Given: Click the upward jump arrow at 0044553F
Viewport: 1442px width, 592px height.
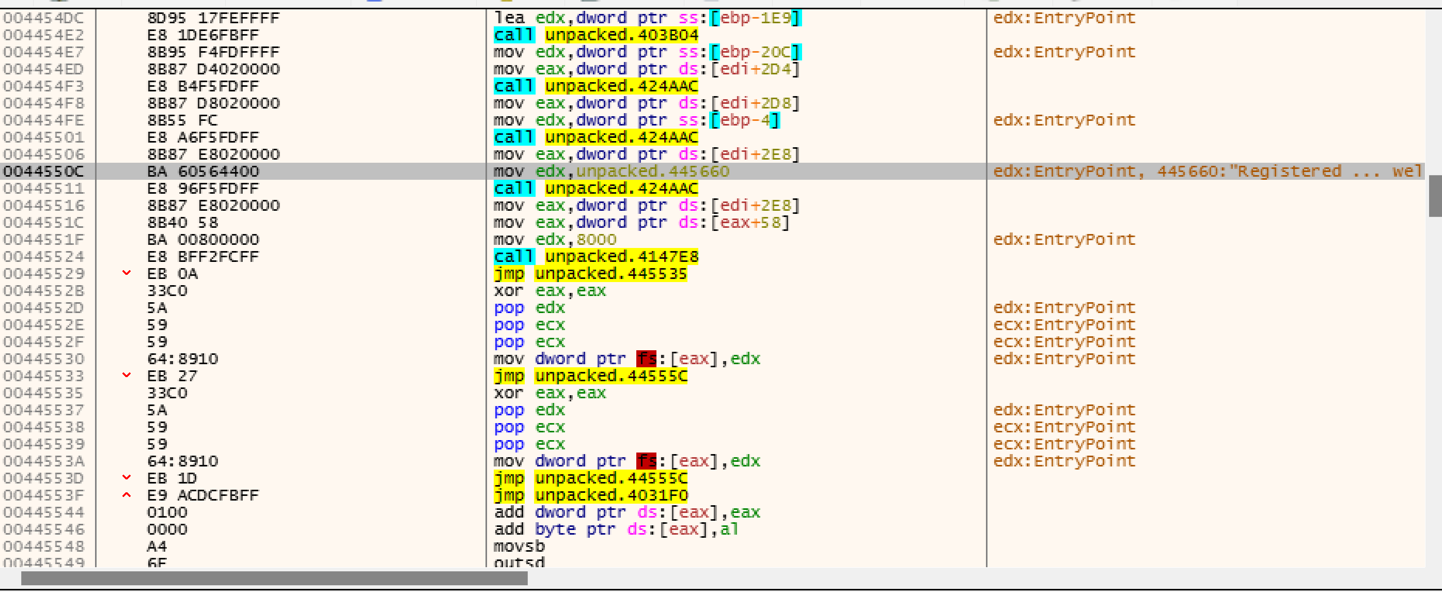Looking at the screenshot, I should pyautogui.click(x=127, y=495).
